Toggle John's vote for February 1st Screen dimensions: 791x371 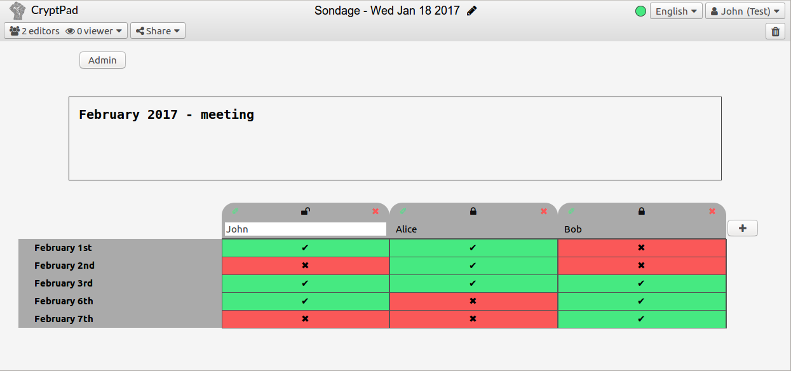[x=306, y=248]
